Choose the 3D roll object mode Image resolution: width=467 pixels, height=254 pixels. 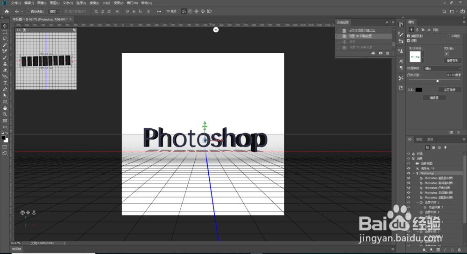[x=190, y=11]
